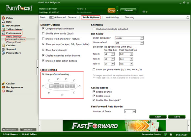Uncheck Show hand strength option
This screenshot has height=137, width=191.
point(43,50)
